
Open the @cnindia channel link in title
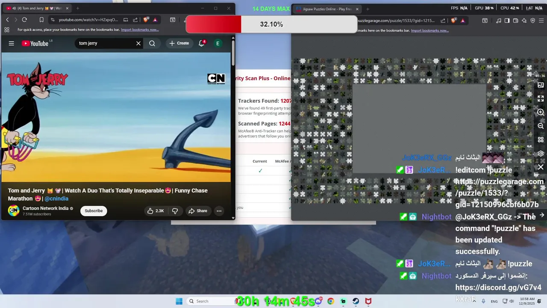(x=56, y=198)
